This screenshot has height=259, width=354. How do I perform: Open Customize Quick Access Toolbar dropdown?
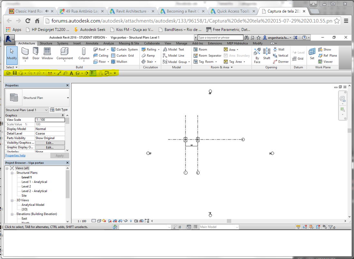click(x=115, y=73)
